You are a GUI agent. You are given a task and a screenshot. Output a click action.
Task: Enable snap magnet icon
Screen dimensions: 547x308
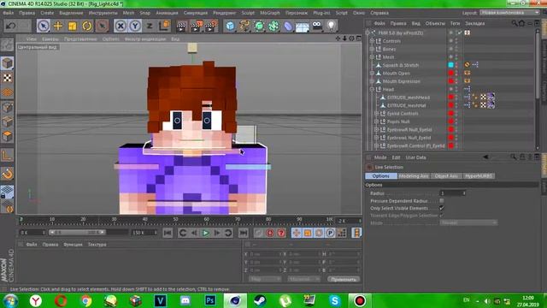point(8,174)
